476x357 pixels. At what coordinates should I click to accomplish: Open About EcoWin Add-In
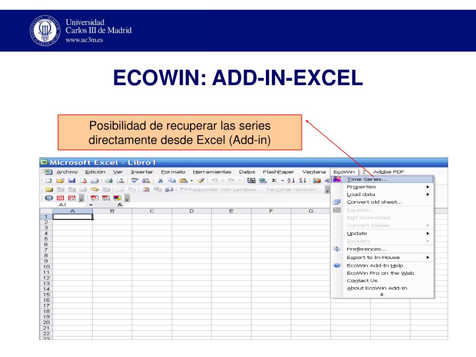point(377,288)
